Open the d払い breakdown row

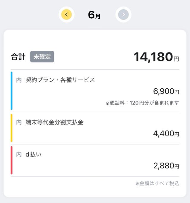tap(95, 160)
